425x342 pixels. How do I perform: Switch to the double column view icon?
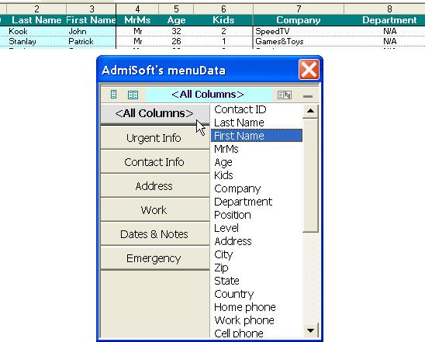coord(133,95)
